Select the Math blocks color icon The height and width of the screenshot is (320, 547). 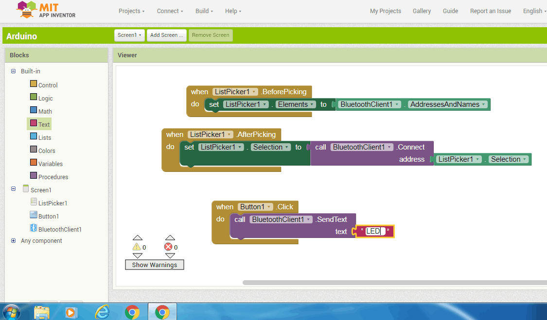tap(34, 110)
